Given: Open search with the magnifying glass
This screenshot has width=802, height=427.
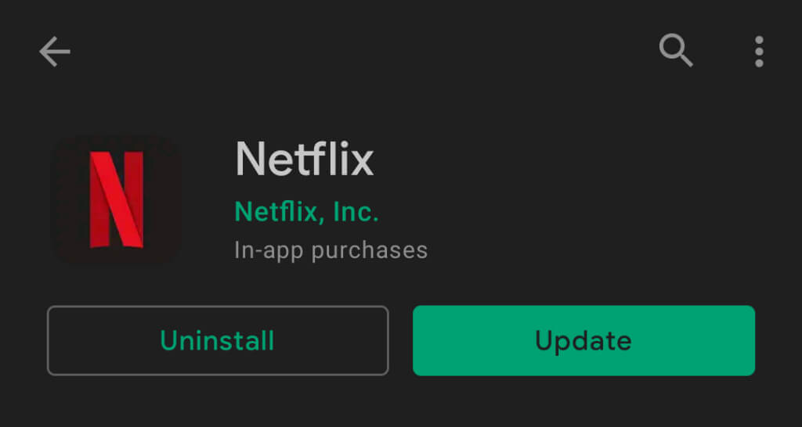Looking at the screenshot, I should (x=676, y=51).
